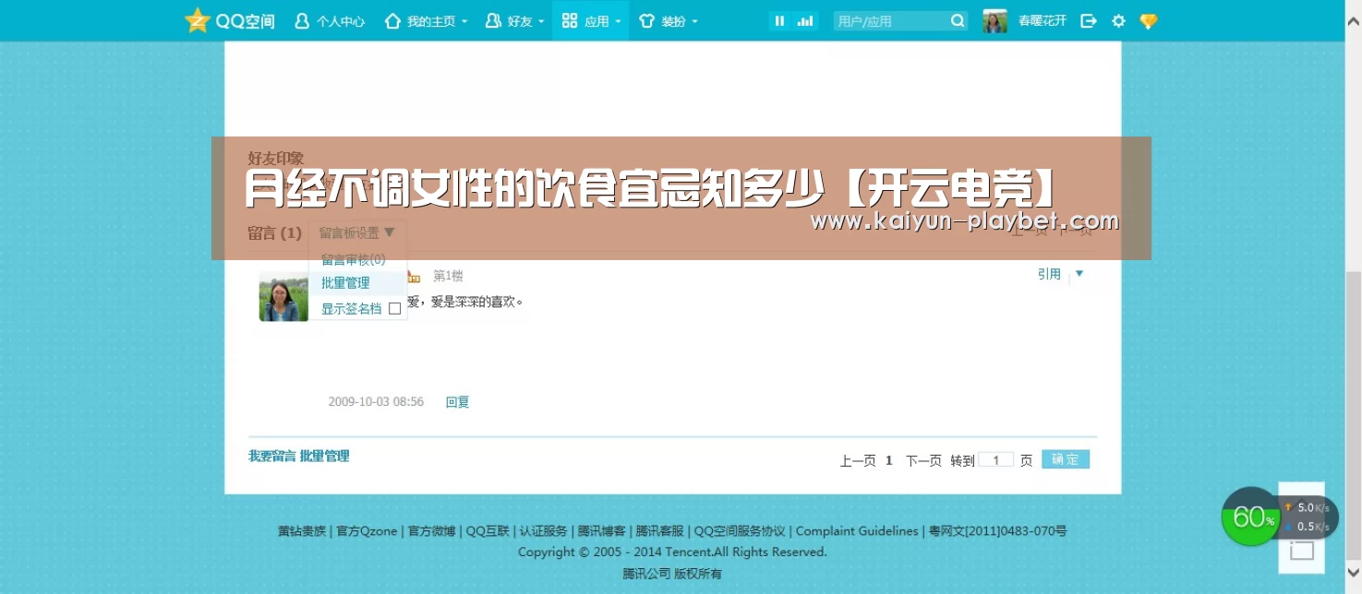Click the 引用 link on the message
This screenshot has width=1362, height=594.
[1049, 274]
